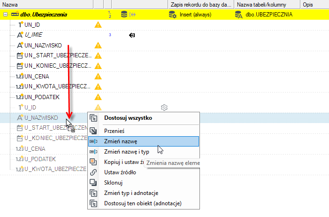Select the U_KWOTA_UBEZPIECZE field
This screenshot has width=329, height=217.
tap(55, 169)
